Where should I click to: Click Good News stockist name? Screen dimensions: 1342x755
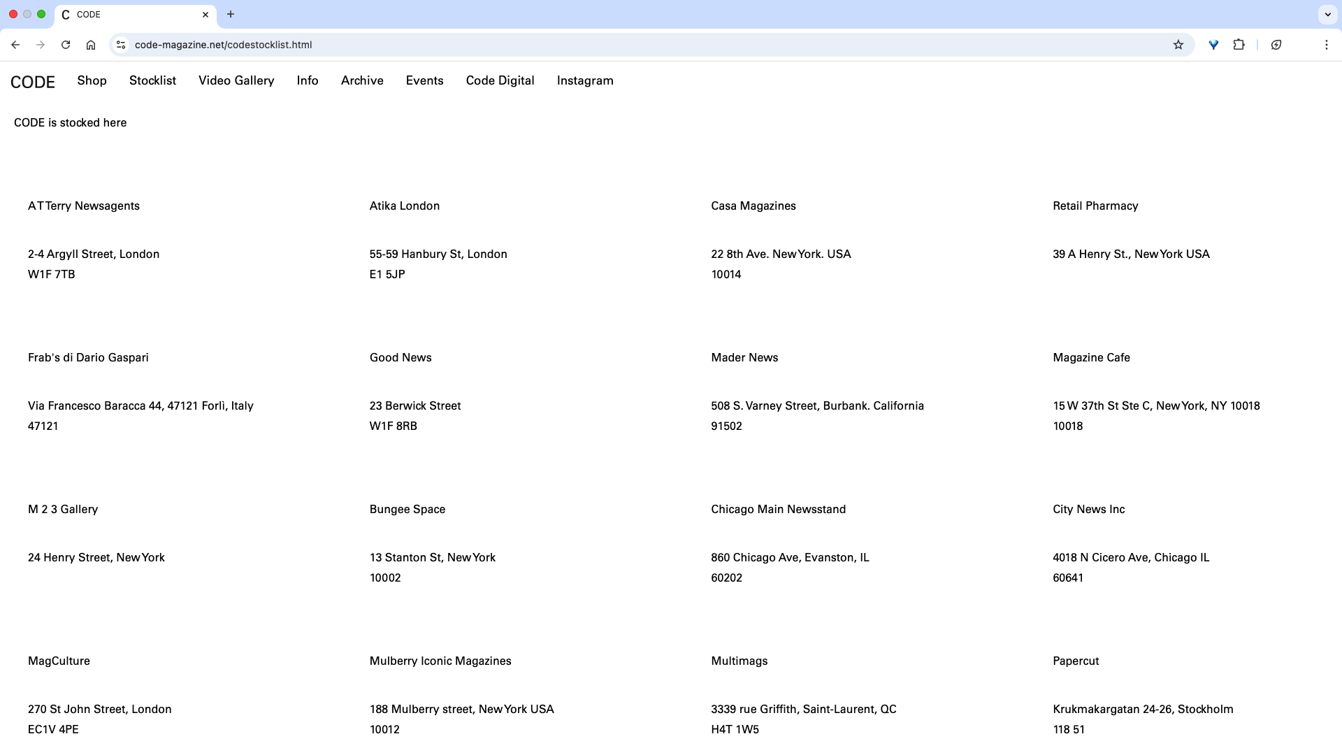click(401, 358)
